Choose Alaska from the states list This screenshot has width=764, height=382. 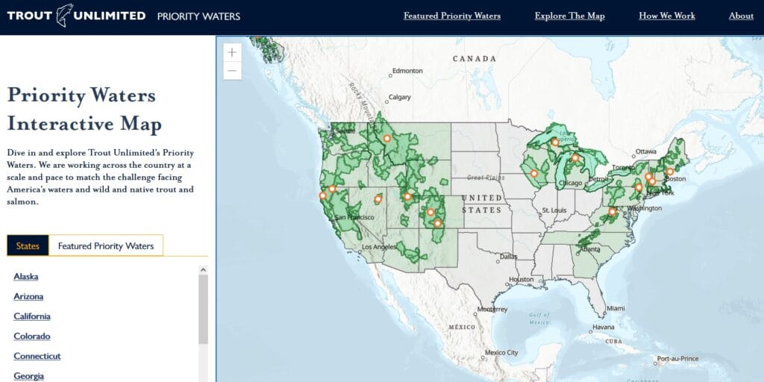[x=26, y=276]
